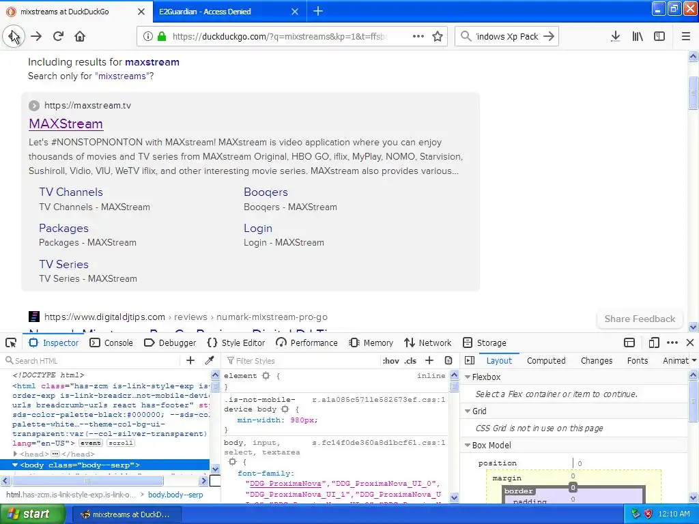Image resolution: width=699 pixels, height=524 pixels.
Task: Open the Style Editor tab
Action: click(236, 343)
